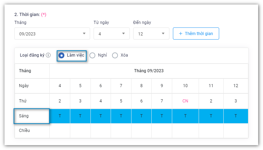Click the Chiều cell for day 6

click(x=101, y=131)
